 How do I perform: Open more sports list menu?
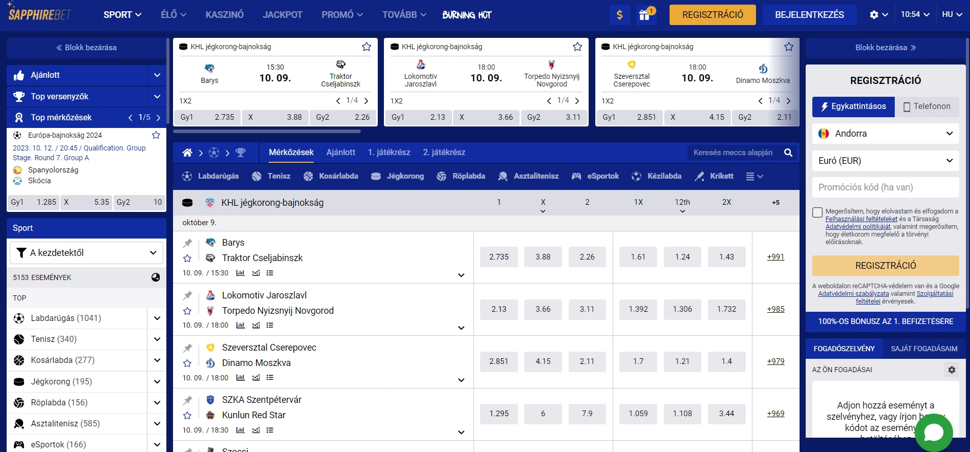click(755, 176)
